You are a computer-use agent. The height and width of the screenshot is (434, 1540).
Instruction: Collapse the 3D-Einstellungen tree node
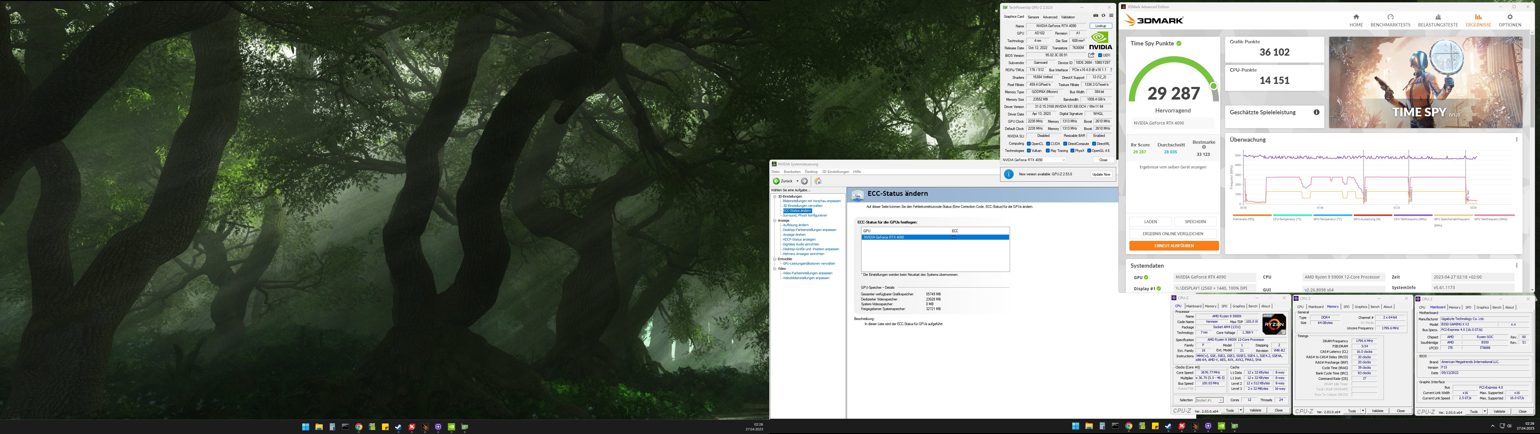(774, 197)
